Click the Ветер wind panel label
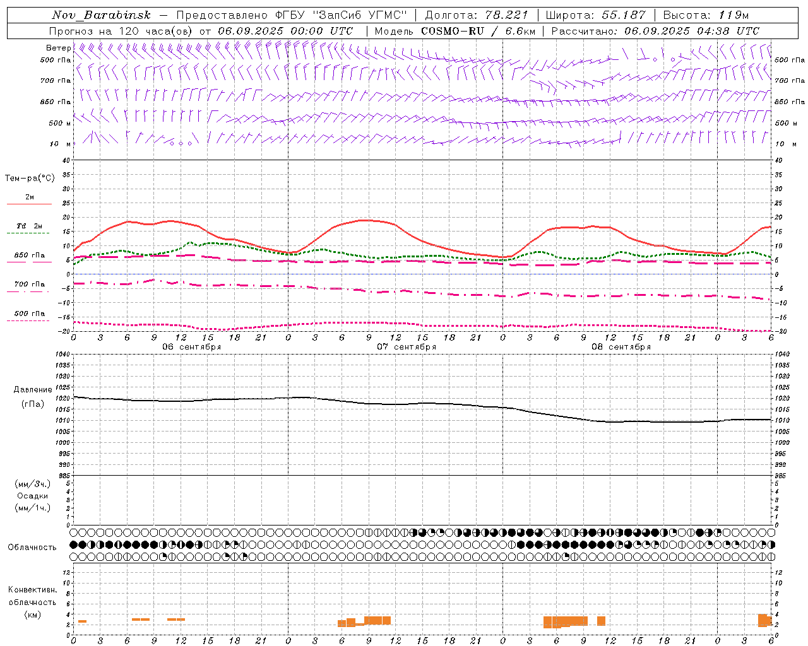This screenshot has width=808, height=646. (59, 48)
